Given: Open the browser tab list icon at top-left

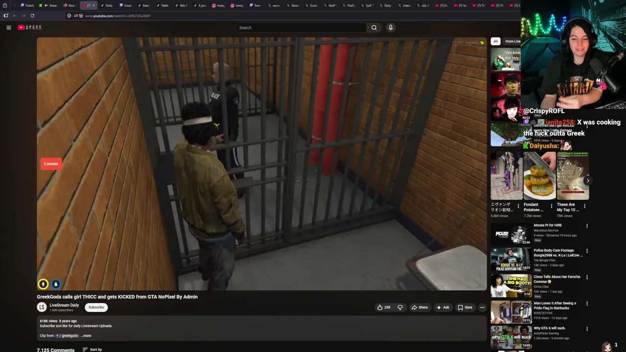Looking at the screenshot, I should (x=5, y=5).
